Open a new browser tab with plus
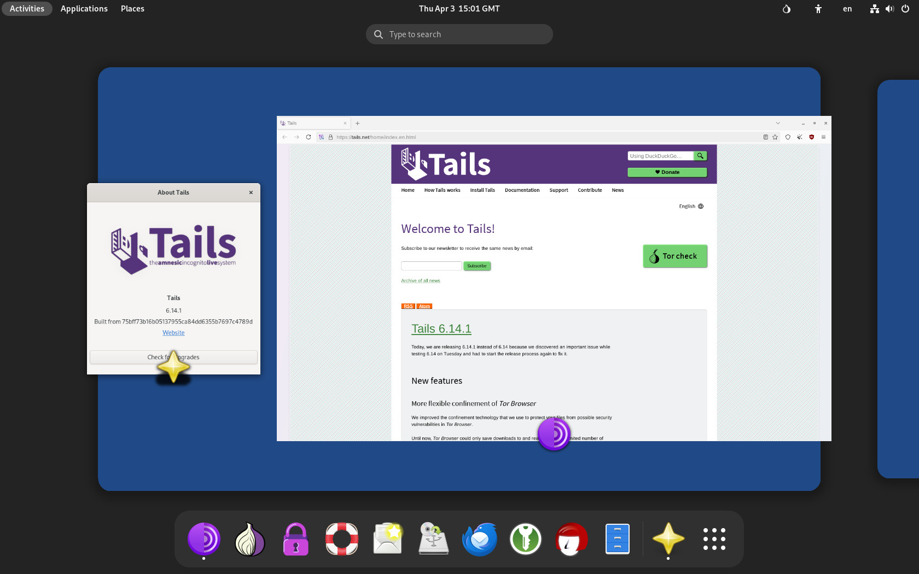The width and height of the screenshot is (919, 574). tap(357, 124)
